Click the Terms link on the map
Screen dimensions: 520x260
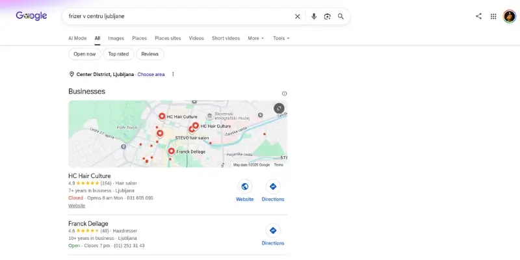[279, 165]
